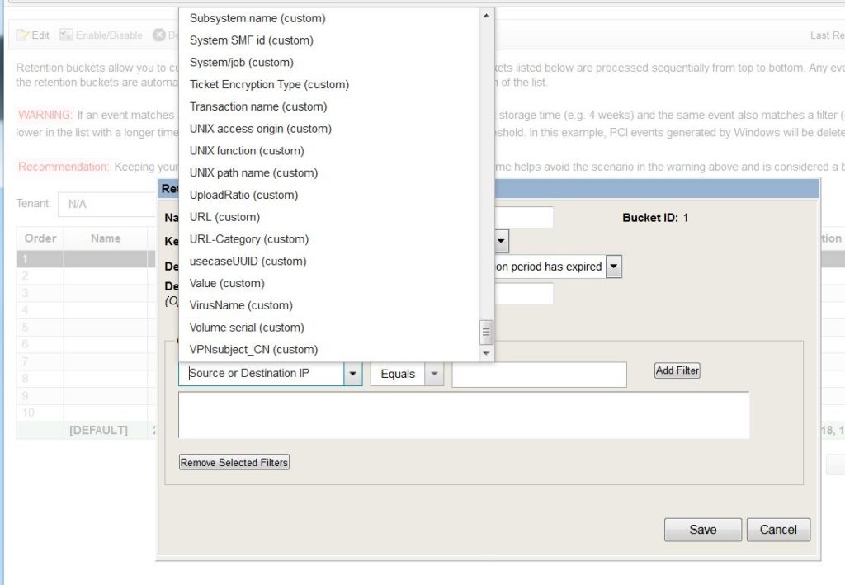The height and width of the screenshot is (585, 845).
Task: Click the Source or Destination IP field
Action: point(262,374)
